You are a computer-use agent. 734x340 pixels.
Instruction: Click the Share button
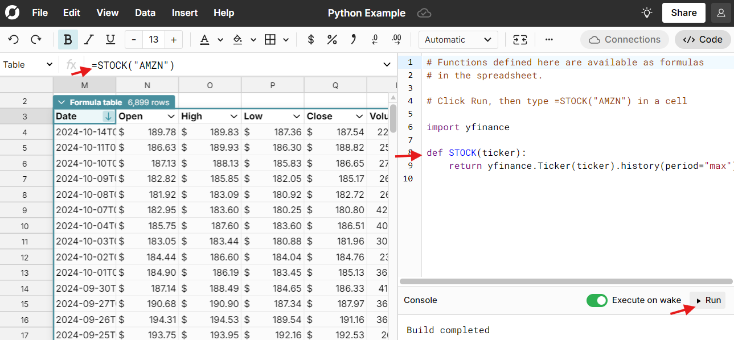(x=683, y=12)
